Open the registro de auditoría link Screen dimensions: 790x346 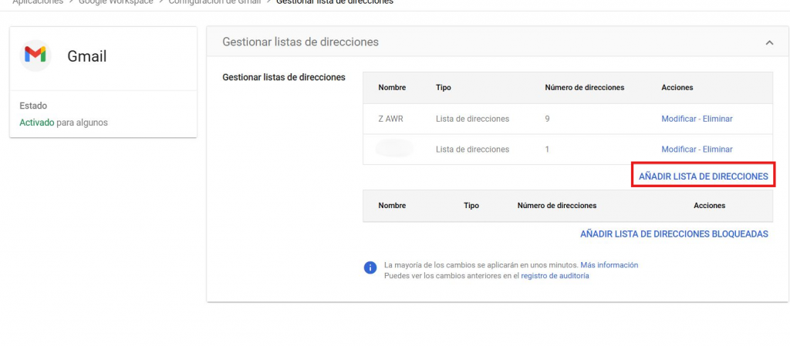click(x=555, y=276)
